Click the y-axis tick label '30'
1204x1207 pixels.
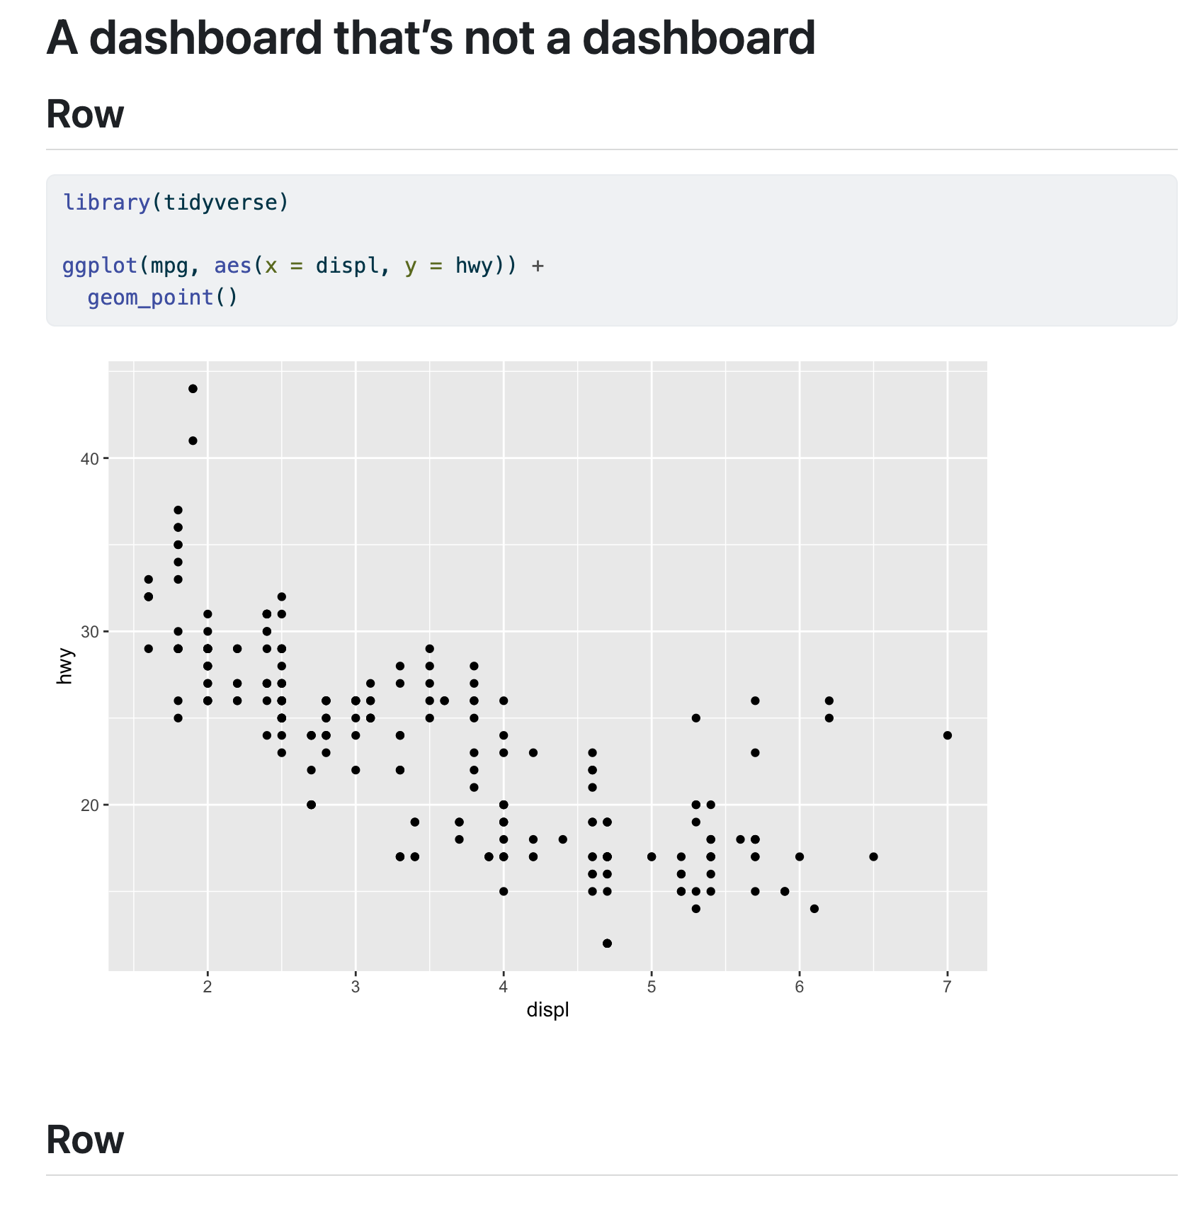tap(89, 632)
